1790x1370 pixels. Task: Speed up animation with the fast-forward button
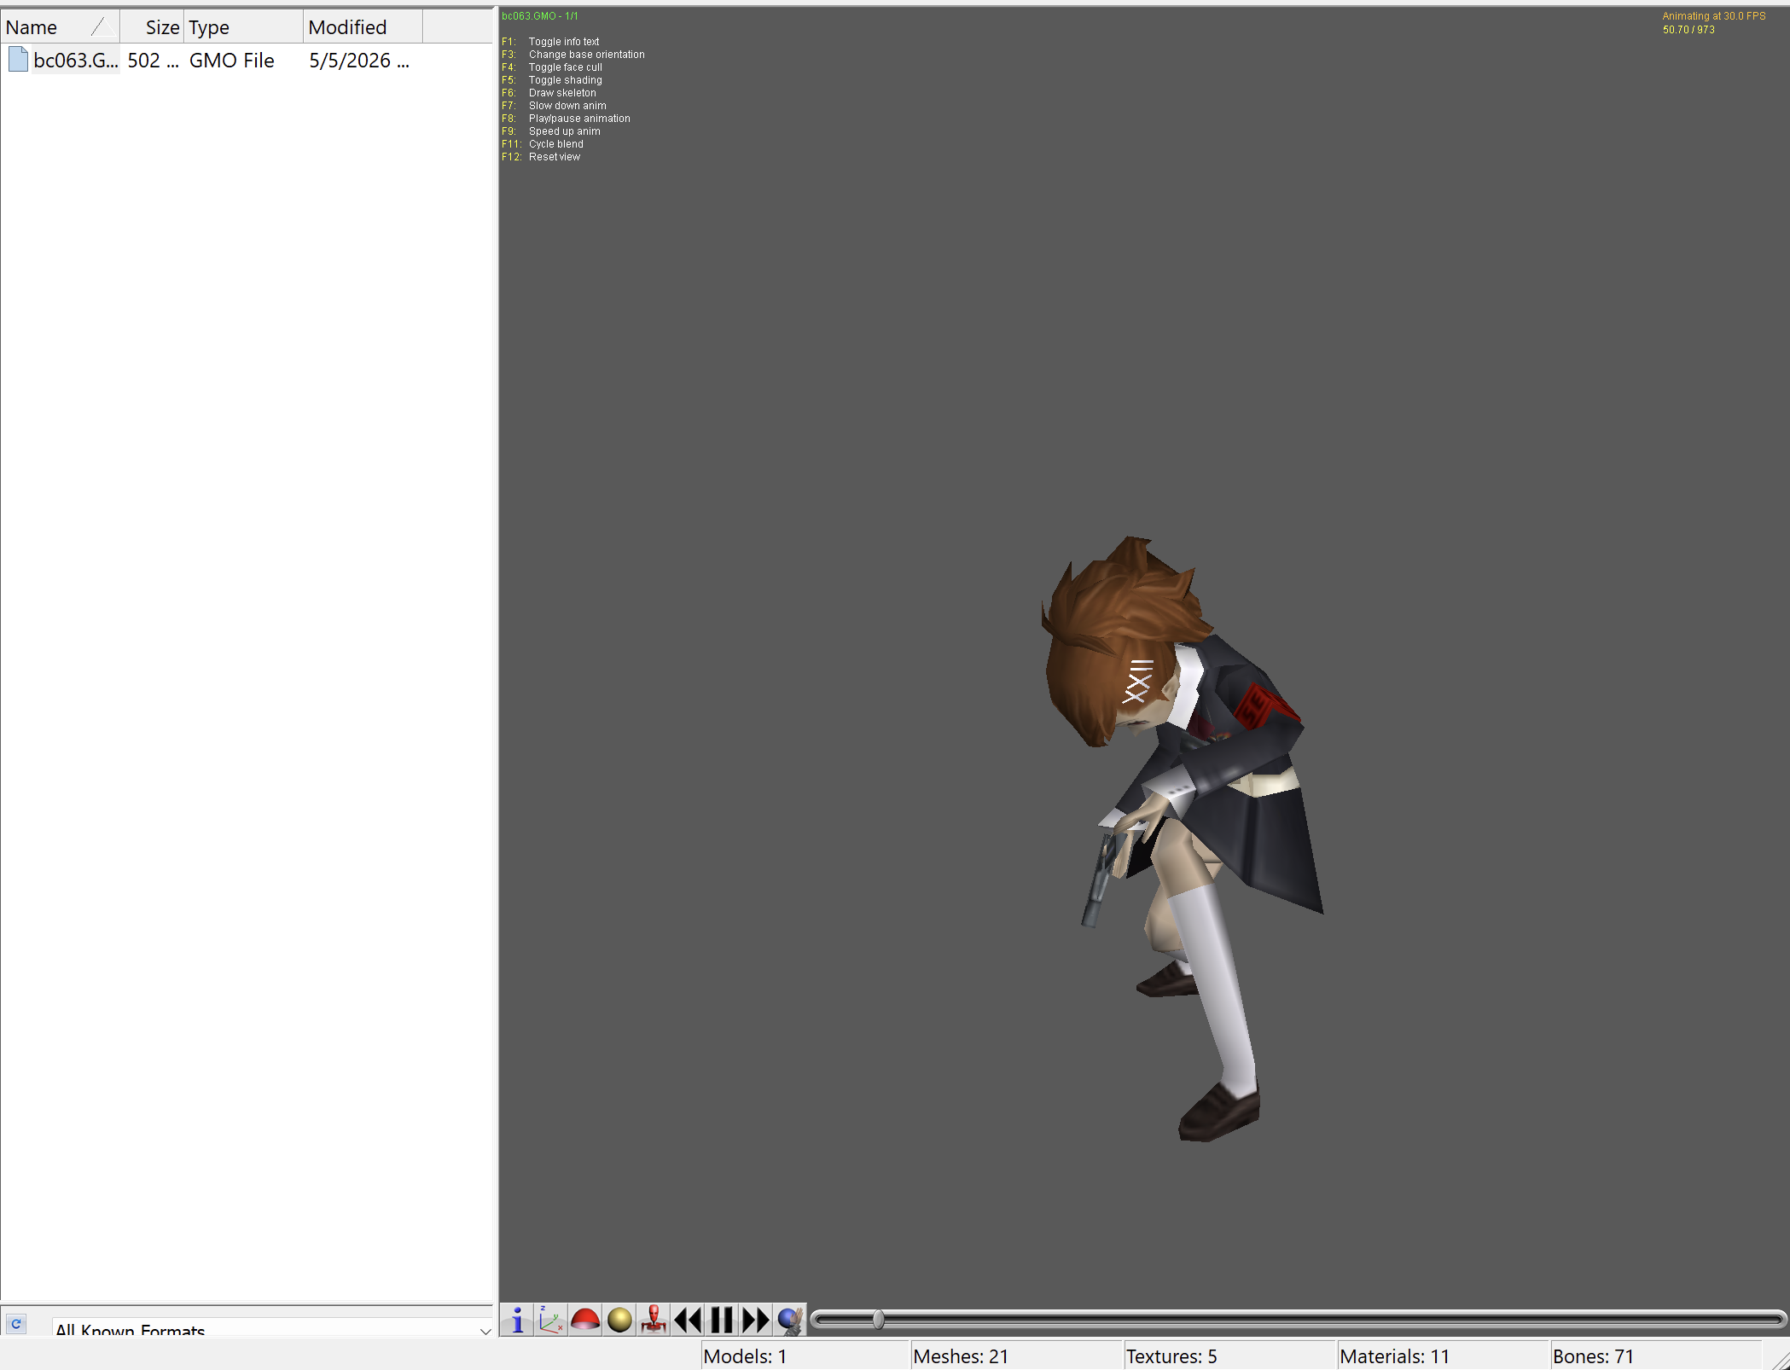pyautogui.click(x=756, y=1320)
